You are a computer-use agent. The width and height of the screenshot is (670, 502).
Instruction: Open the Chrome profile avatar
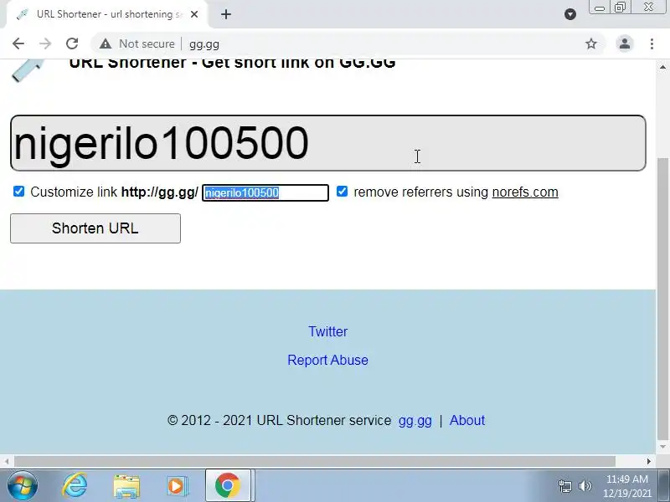[x=624, y=44]
